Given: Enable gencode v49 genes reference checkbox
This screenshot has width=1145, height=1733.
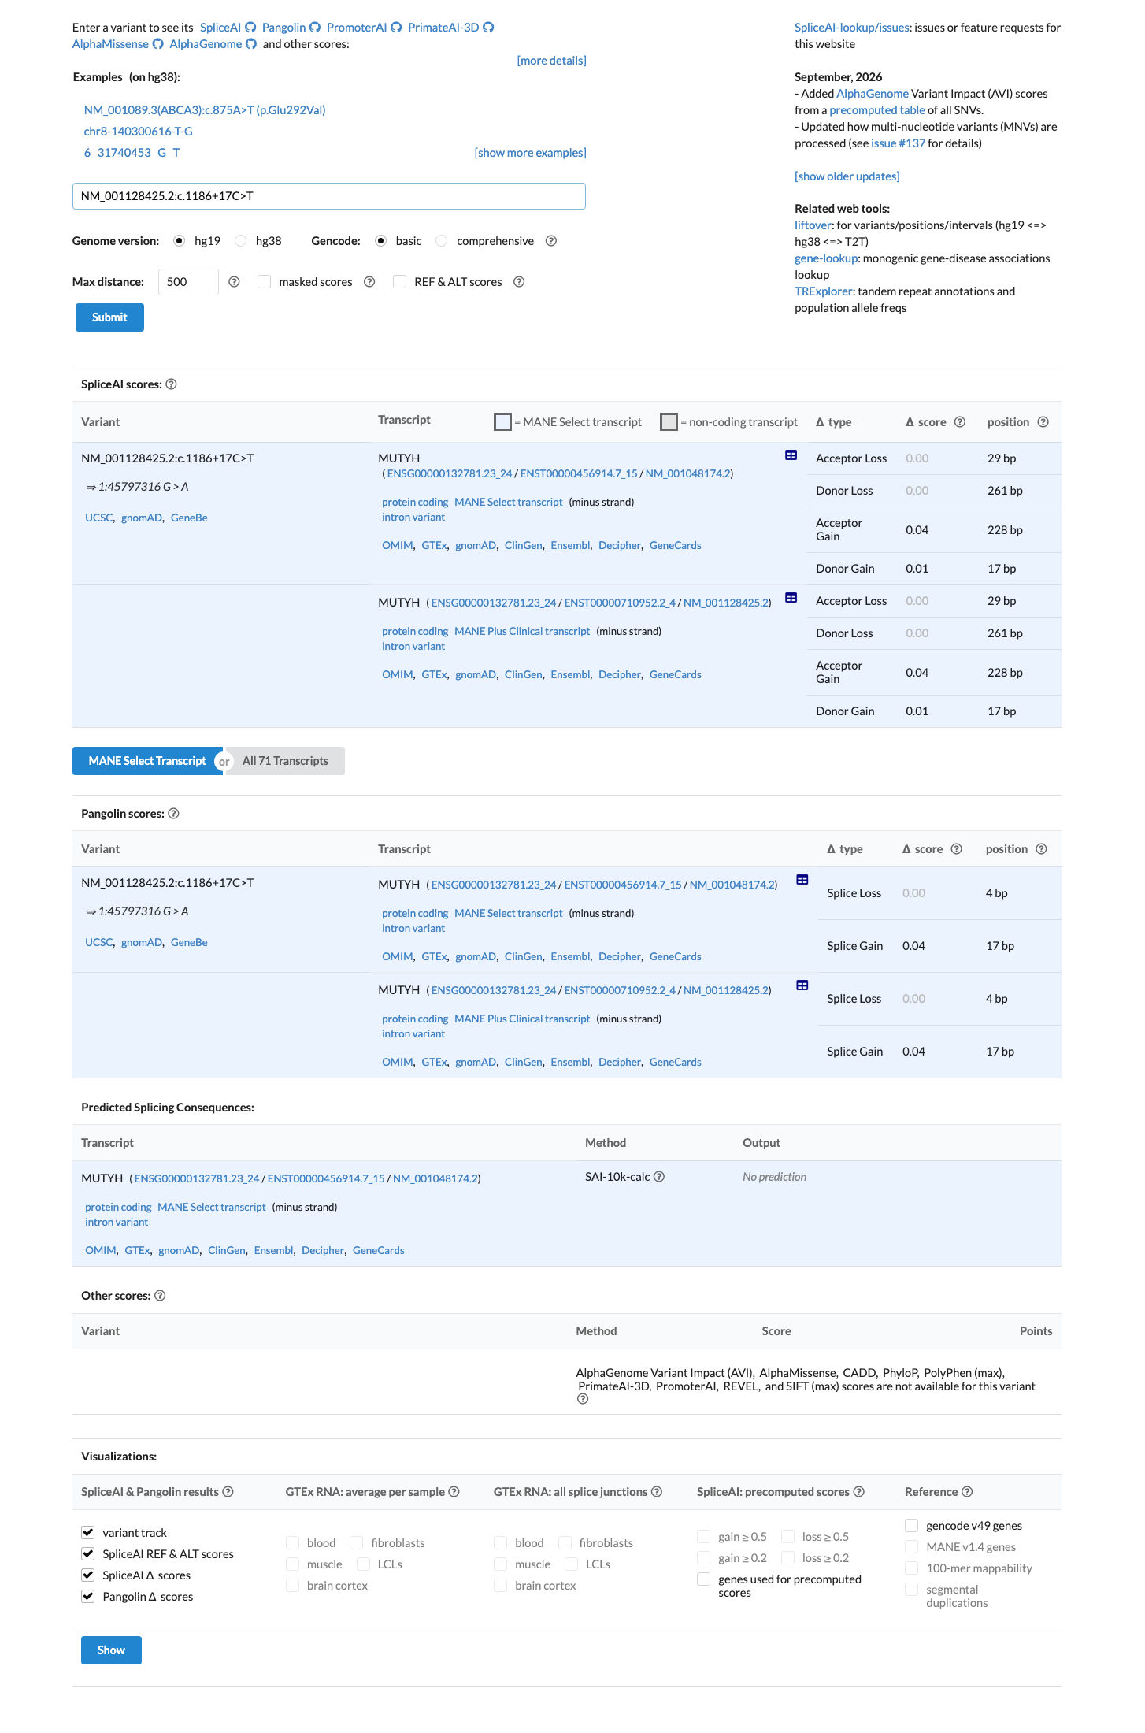Looking at the screenshot, I should click(912, 1526).
